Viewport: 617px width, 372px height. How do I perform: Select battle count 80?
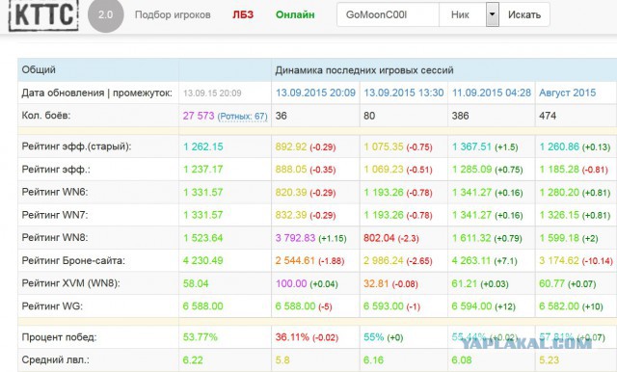[369, 116]
